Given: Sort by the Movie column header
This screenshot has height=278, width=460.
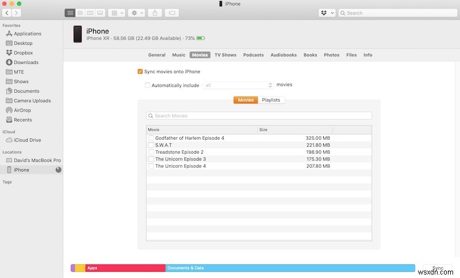Looking at the screenshot, I should click(x=202, y=130).
